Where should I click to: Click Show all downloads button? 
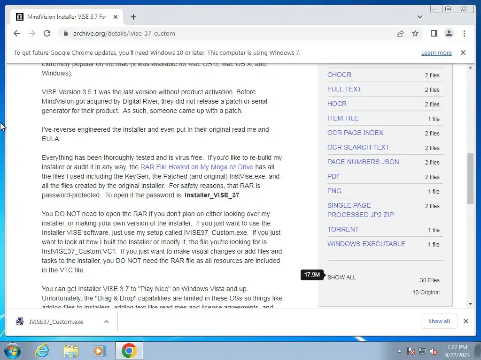tap(439, 321)
